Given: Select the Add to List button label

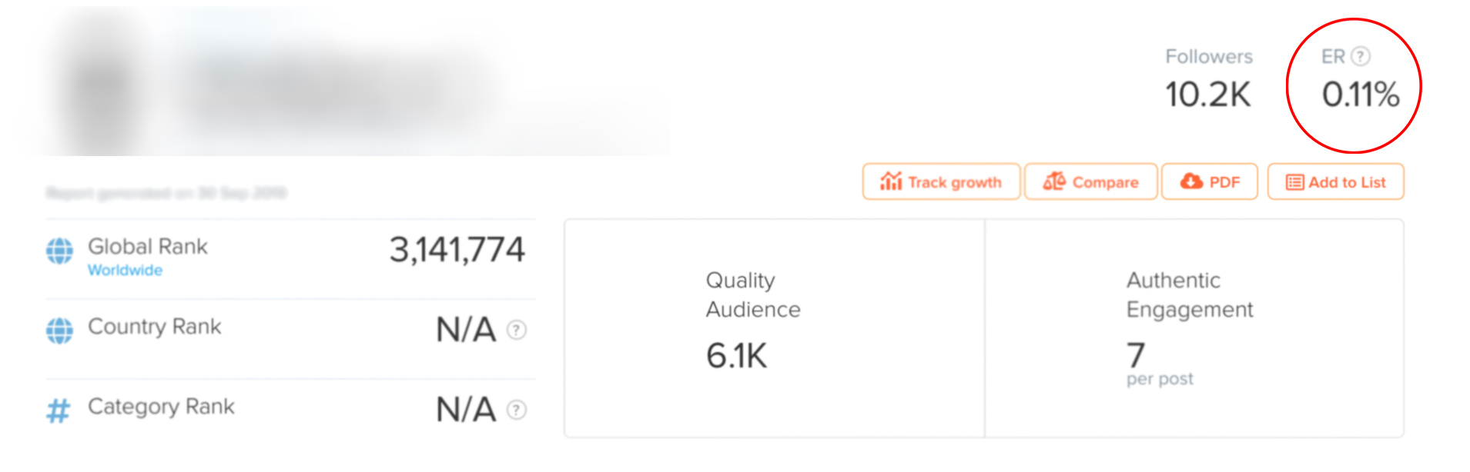Looking at the screenshot, I should click(x=1347, y=182).
